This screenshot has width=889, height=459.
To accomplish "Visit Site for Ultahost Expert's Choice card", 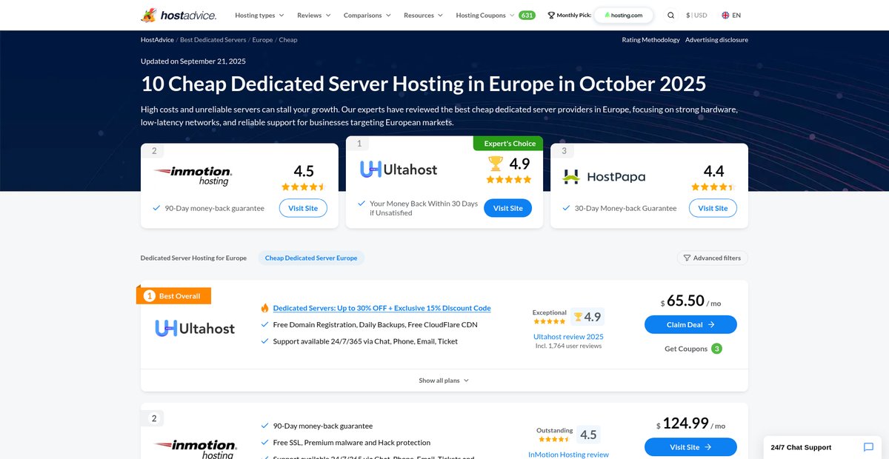I will pos(507,208).
